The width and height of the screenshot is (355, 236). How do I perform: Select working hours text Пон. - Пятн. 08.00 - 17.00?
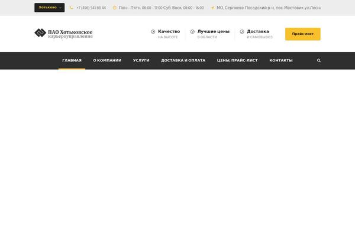141,8
